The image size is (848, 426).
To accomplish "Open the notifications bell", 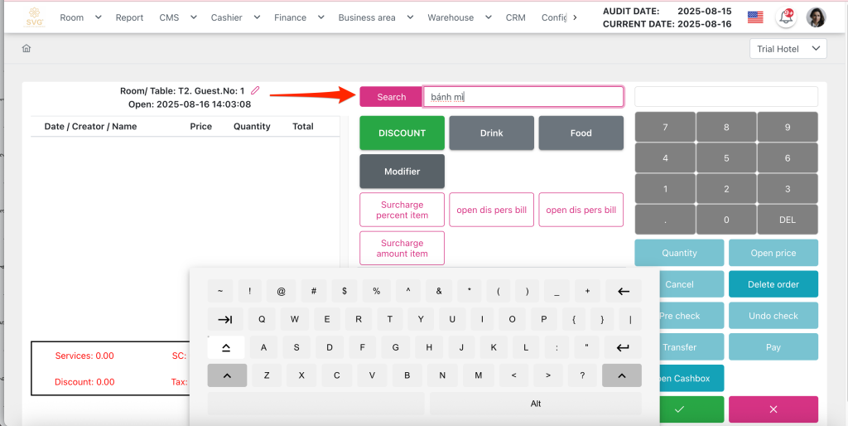I will (785, 17).
